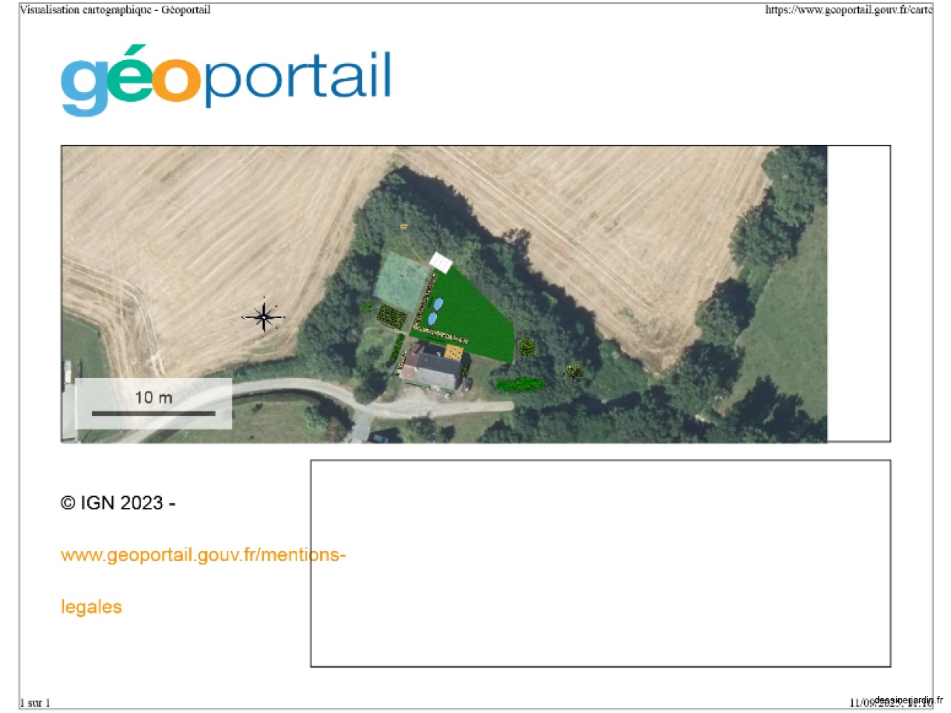Select the upper blue pond oval
This screenshot has height=713, width=951.
[438, 304]
